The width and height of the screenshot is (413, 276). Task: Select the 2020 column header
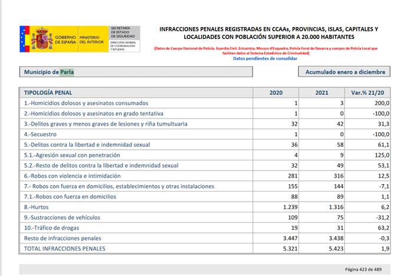(x=276, y=93)
